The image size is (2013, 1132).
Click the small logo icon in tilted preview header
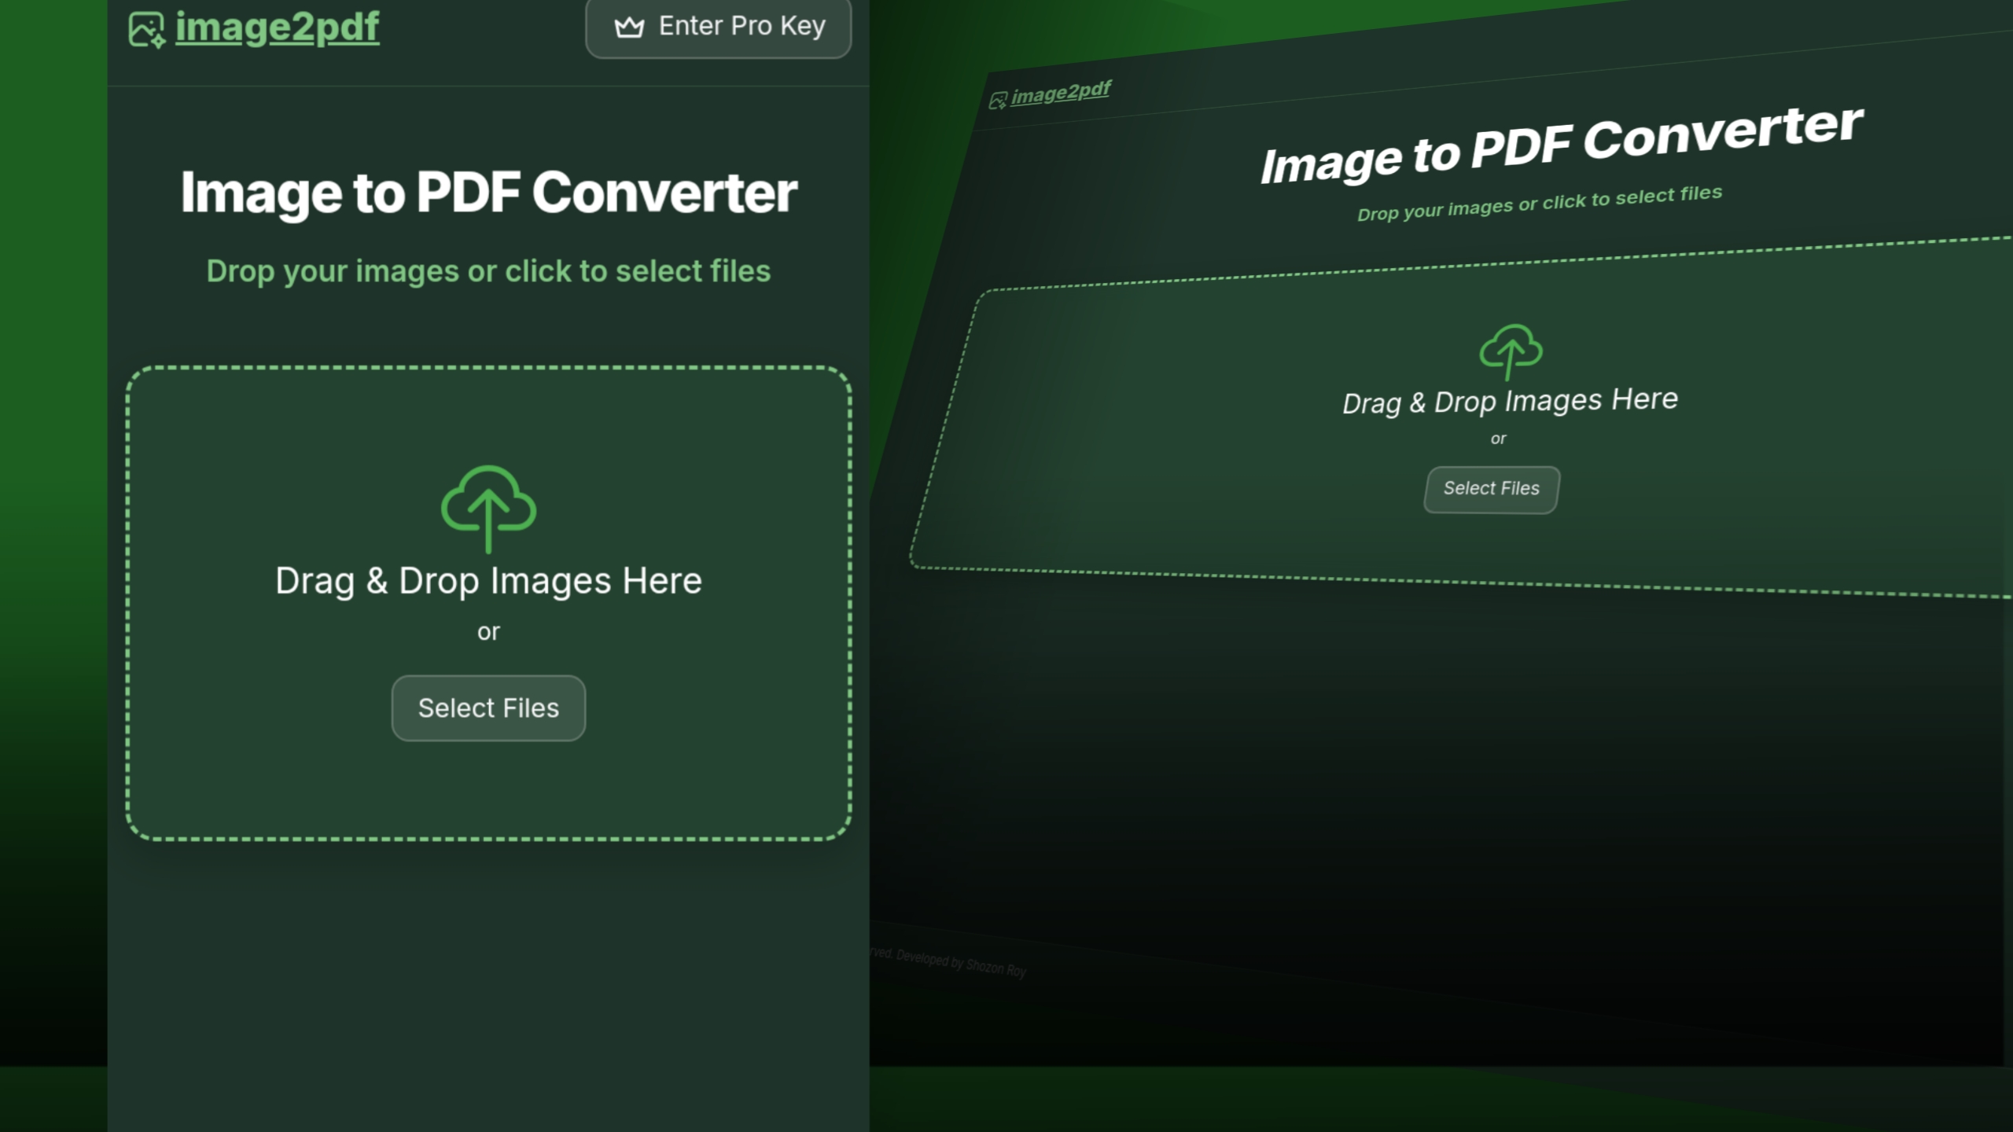(x=998, y=101)
